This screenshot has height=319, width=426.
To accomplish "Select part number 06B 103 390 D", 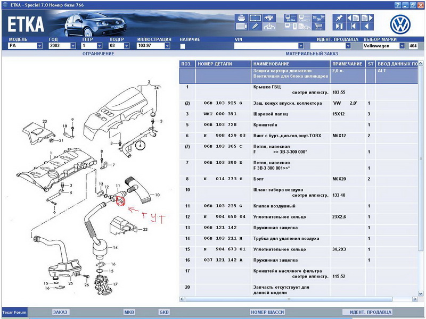I will [223, 163].
